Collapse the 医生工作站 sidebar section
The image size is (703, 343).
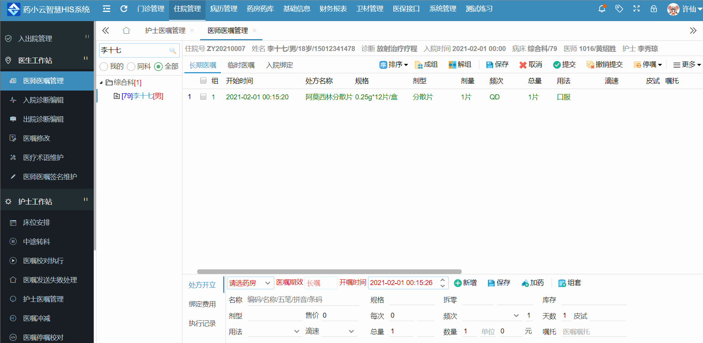(47, 60)
